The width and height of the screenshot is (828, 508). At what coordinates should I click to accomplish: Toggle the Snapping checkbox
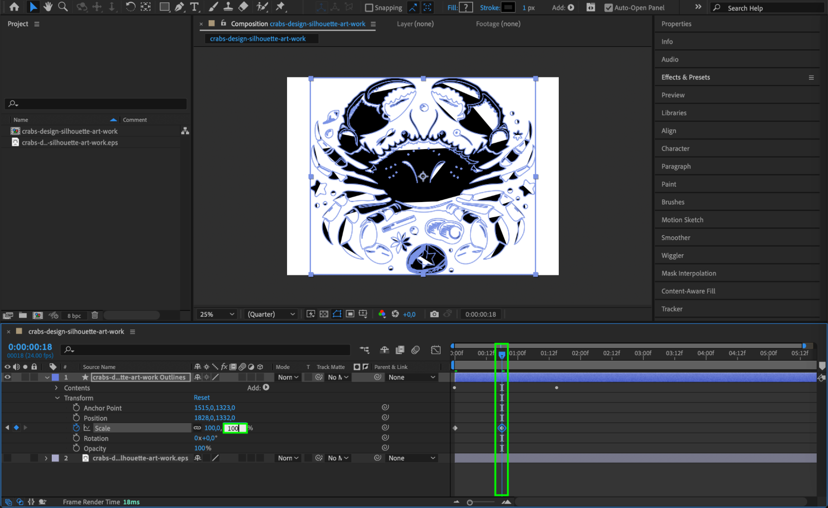(369, 7)
